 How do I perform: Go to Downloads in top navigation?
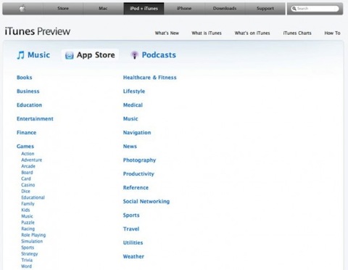click(225, 9)
